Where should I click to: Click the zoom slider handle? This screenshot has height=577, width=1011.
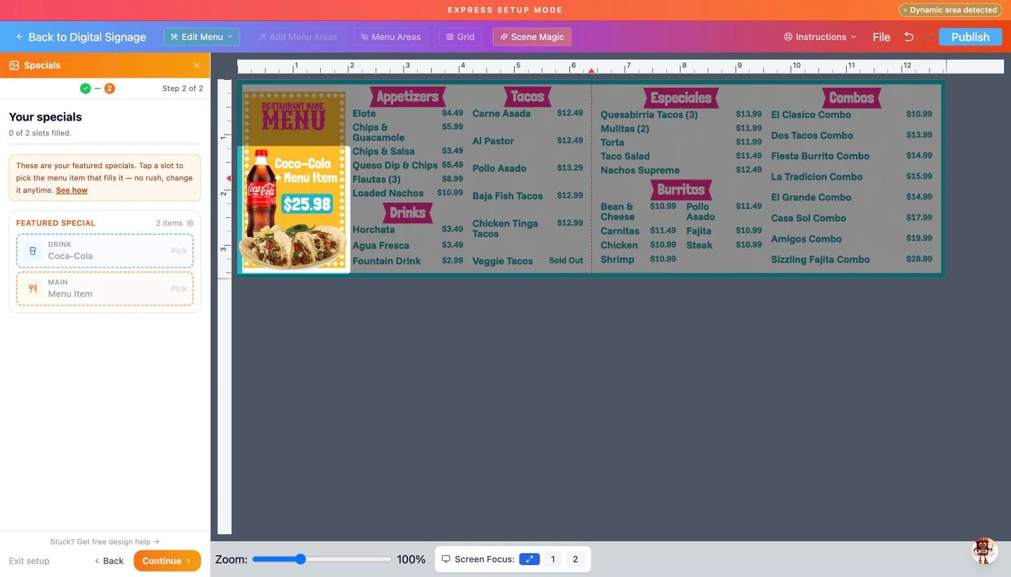[300, 559]
